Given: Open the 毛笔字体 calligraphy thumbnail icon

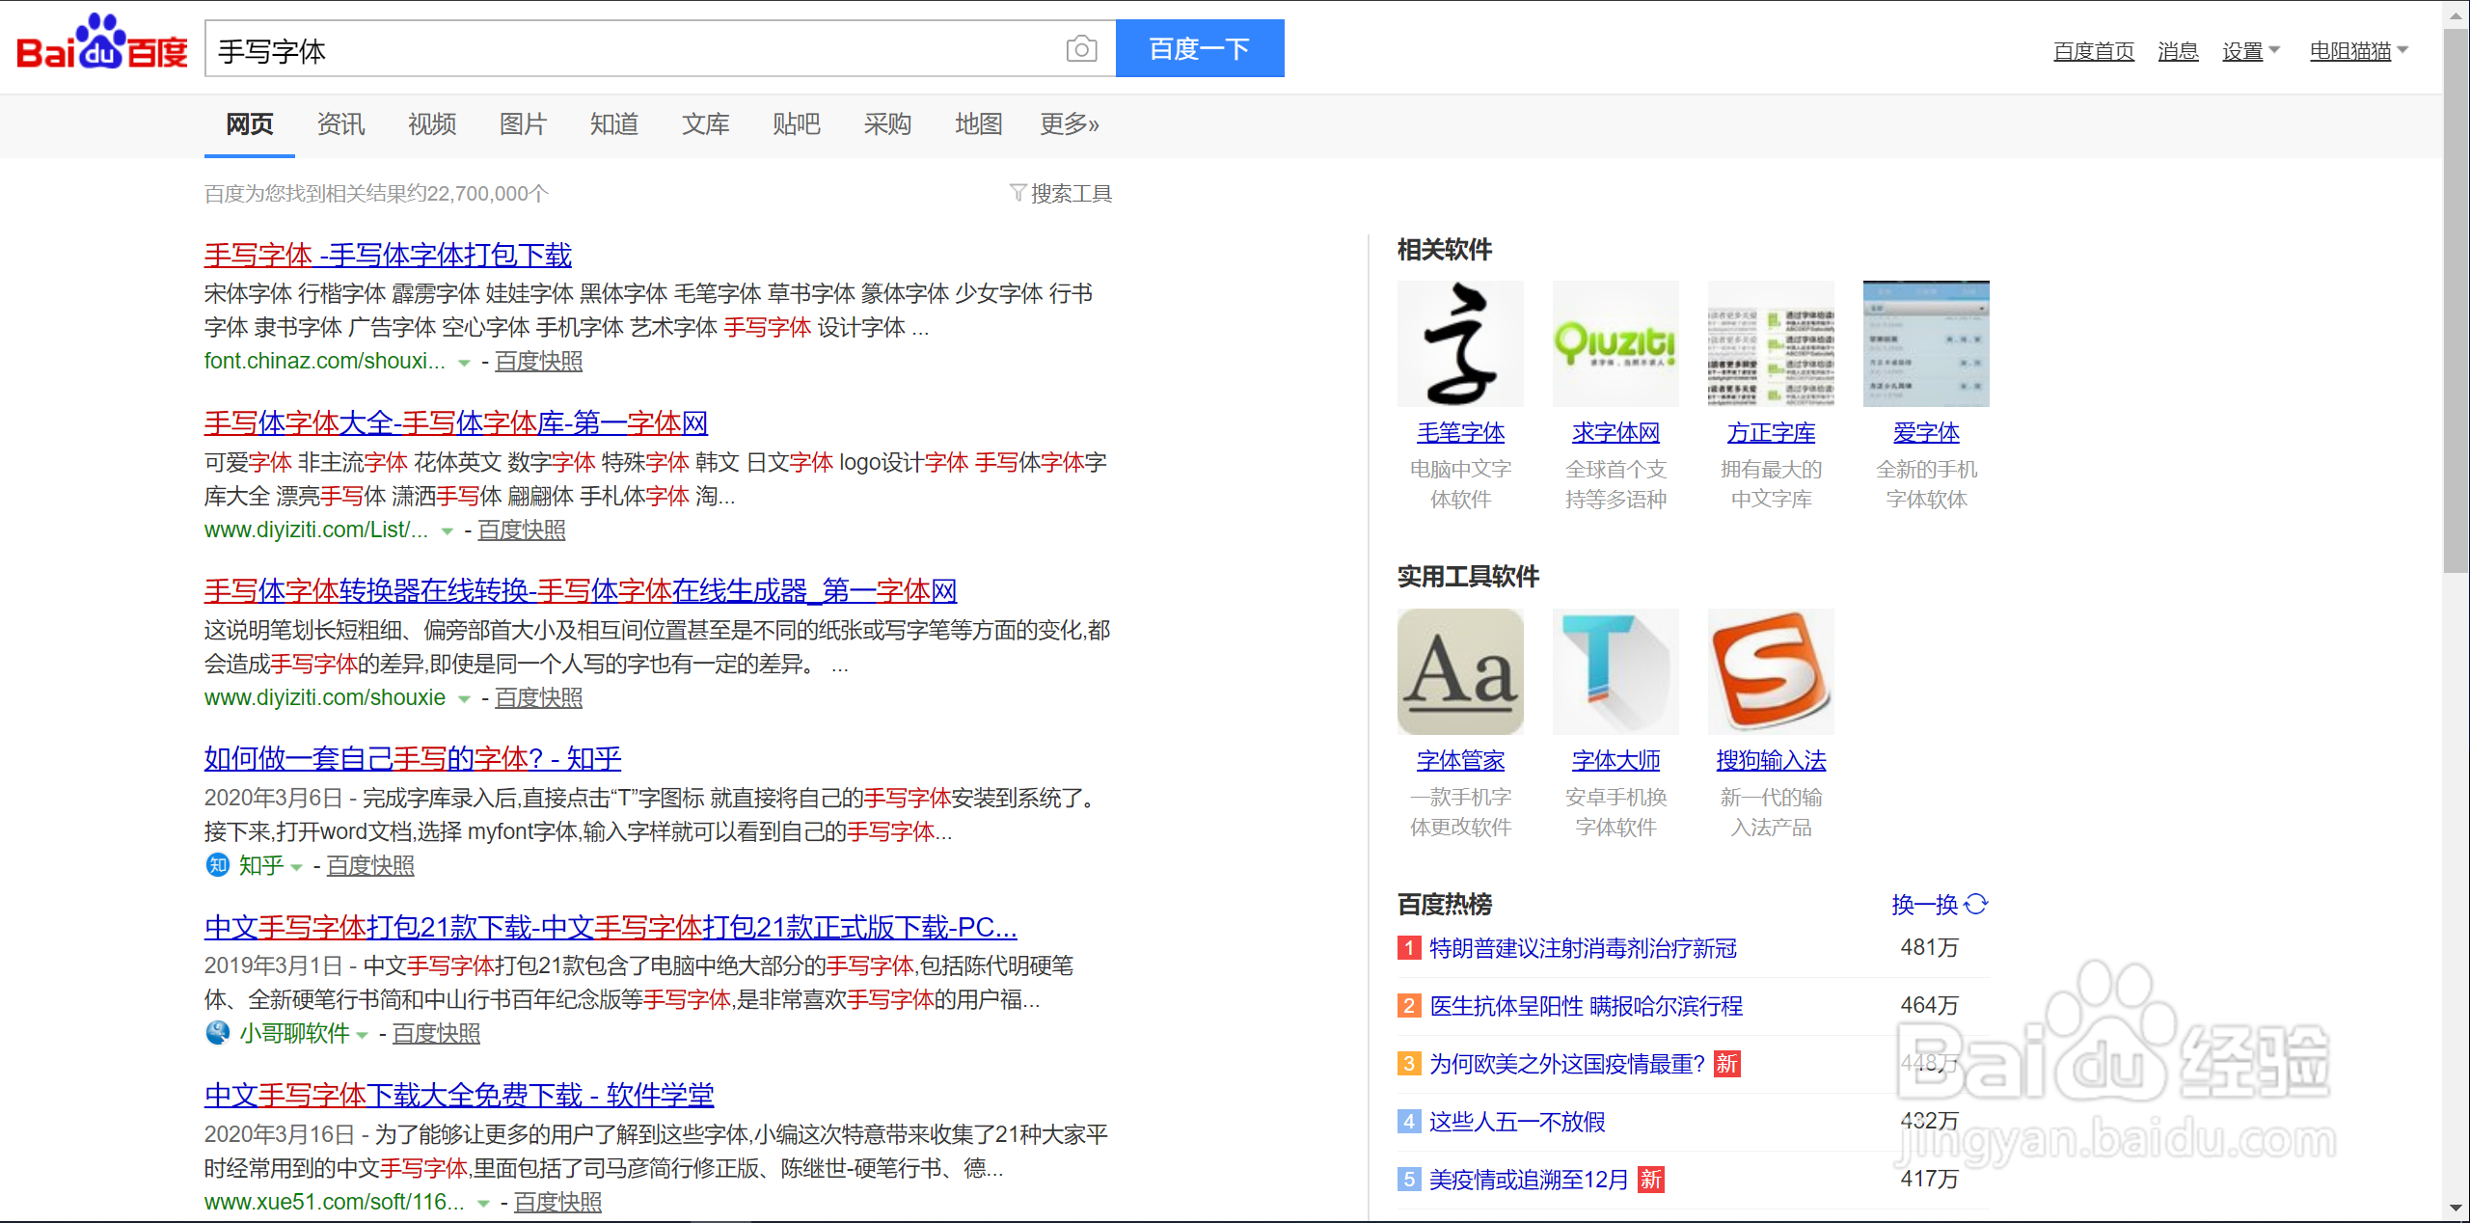Looking at the screenshot, I should click(x=1459, y=343).
